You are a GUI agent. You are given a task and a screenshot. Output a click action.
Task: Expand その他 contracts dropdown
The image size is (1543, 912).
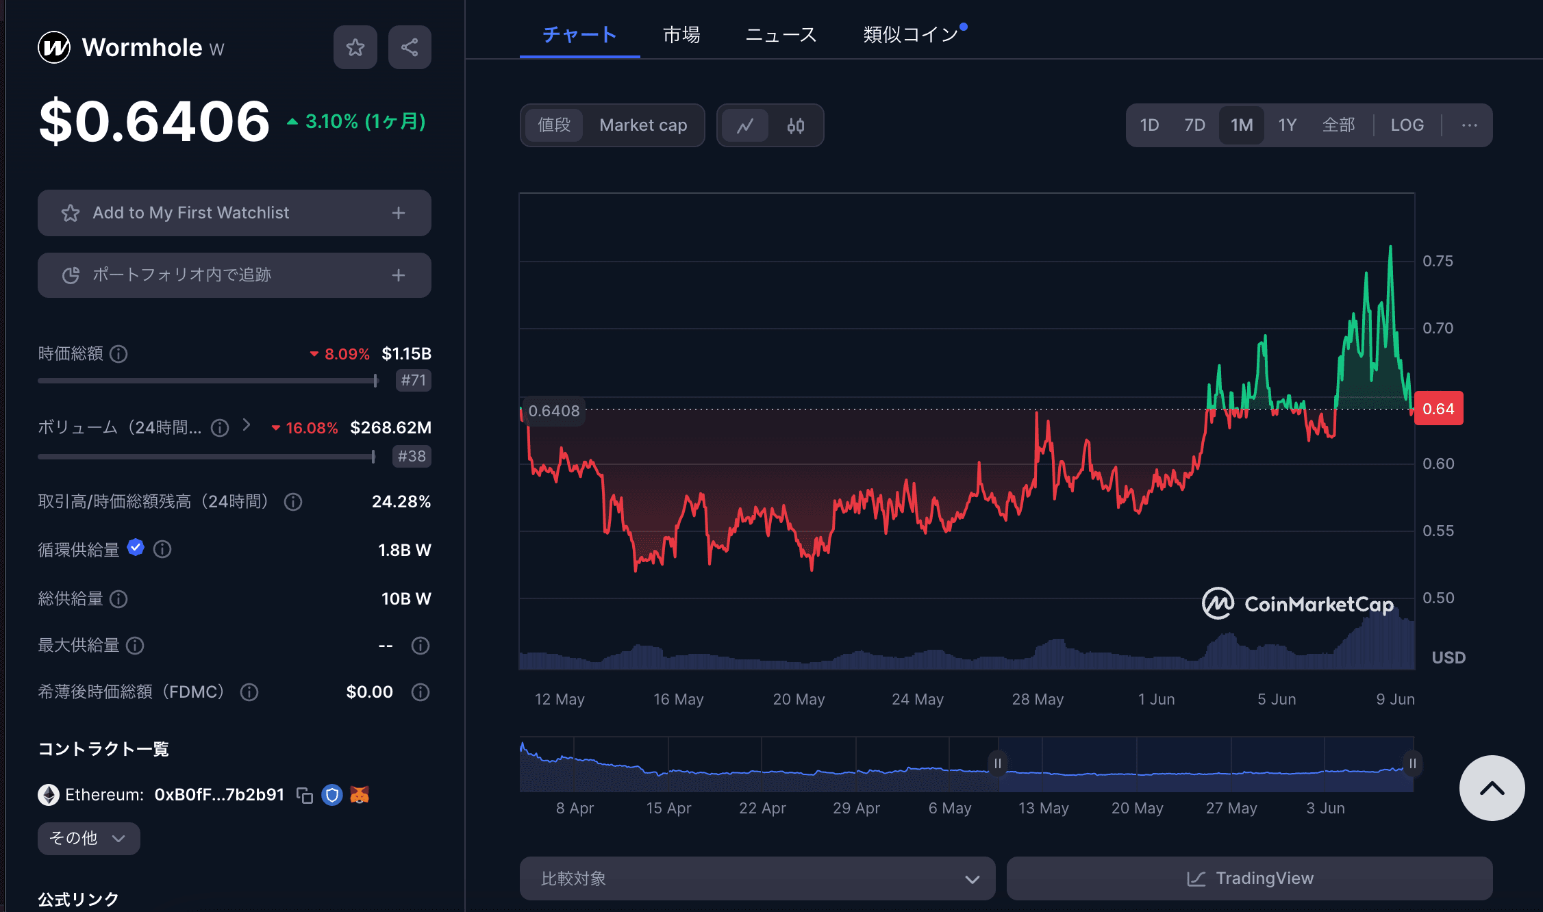point(88,839)
